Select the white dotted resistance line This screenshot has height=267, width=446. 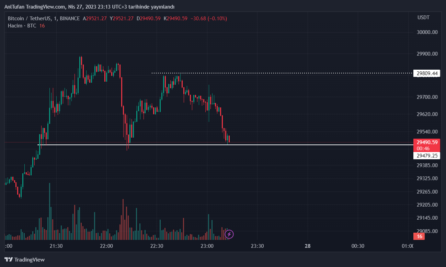(275, 73)
